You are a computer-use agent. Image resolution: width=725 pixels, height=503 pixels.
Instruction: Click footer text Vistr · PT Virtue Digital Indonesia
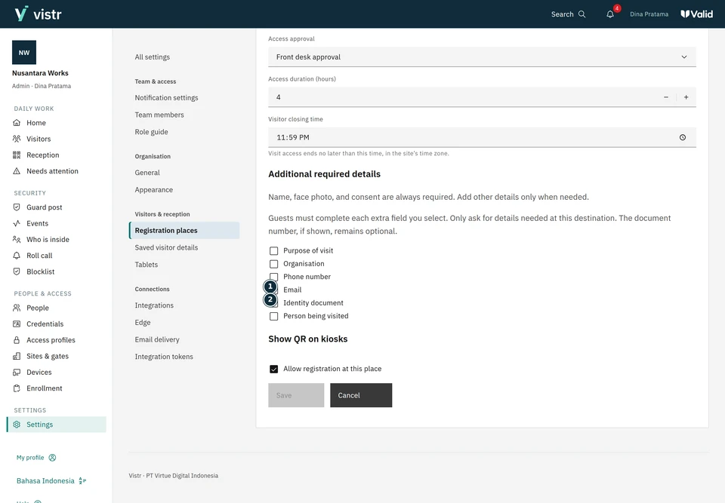(x=174, y=476)
